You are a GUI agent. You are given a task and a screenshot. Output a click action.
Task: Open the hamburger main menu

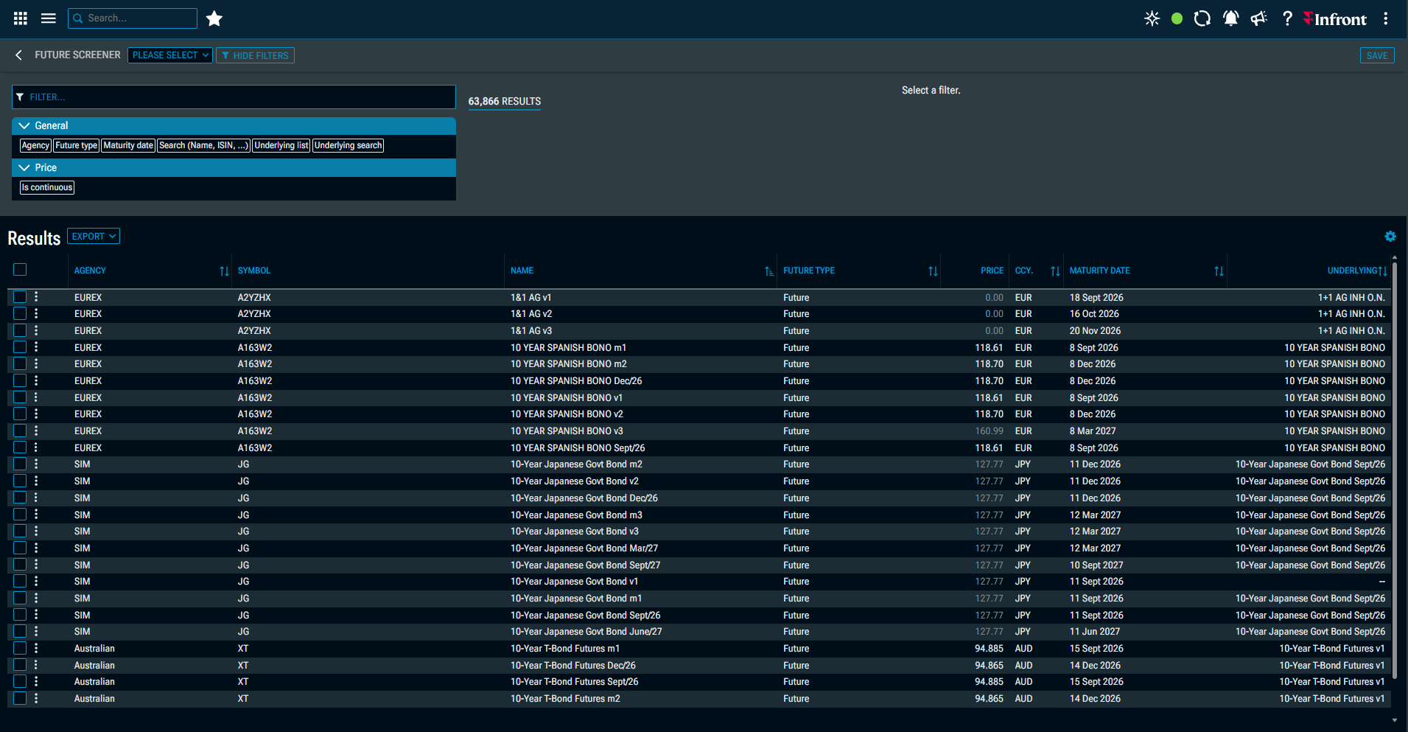(49, 18)
